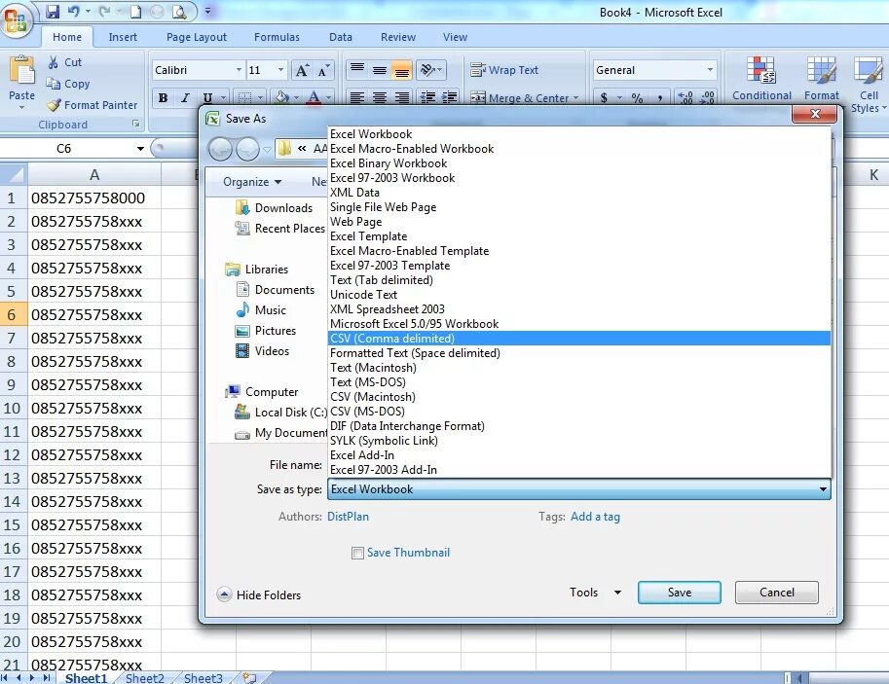Screen dimensions: 889x684
Task: Select CSV (Comma delimited) file type
Action: [578, 339]
